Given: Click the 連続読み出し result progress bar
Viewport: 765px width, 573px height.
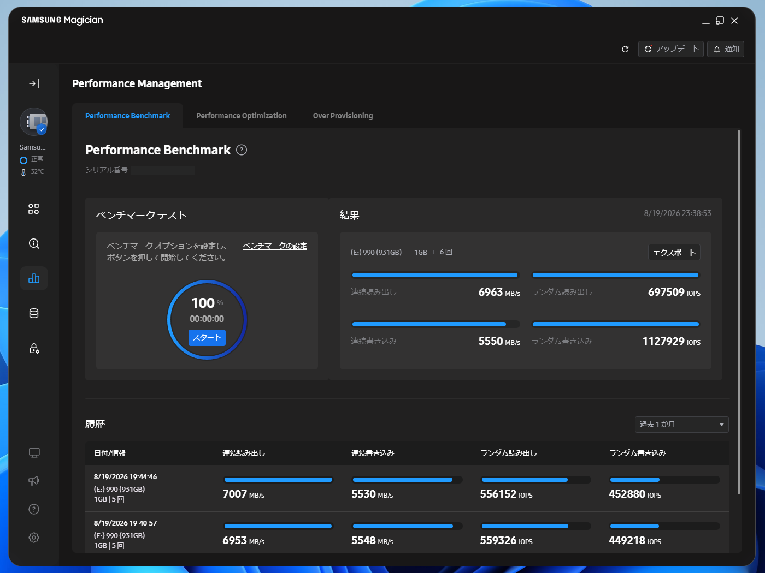Looking at the screenshot, I should tap(435, 275).
